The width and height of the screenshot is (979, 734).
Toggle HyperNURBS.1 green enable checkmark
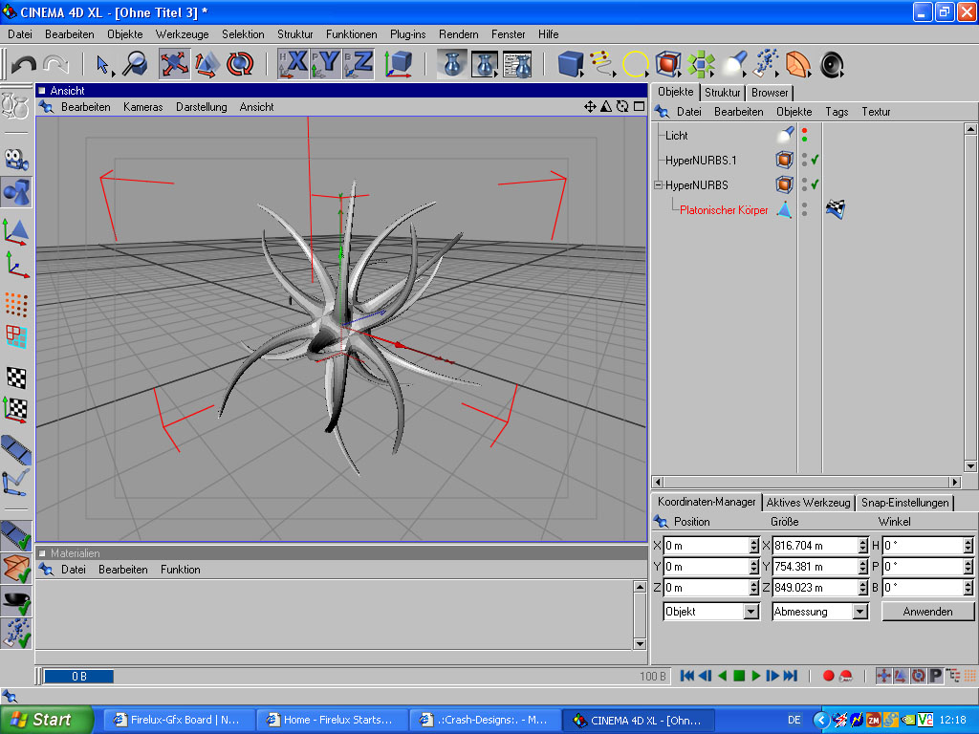pos(816,160)
